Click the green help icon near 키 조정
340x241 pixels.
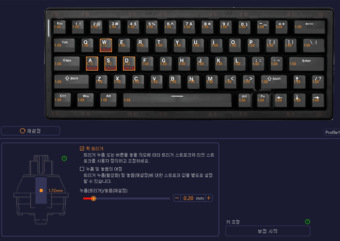pyautogui.click(x=307, y=221)
